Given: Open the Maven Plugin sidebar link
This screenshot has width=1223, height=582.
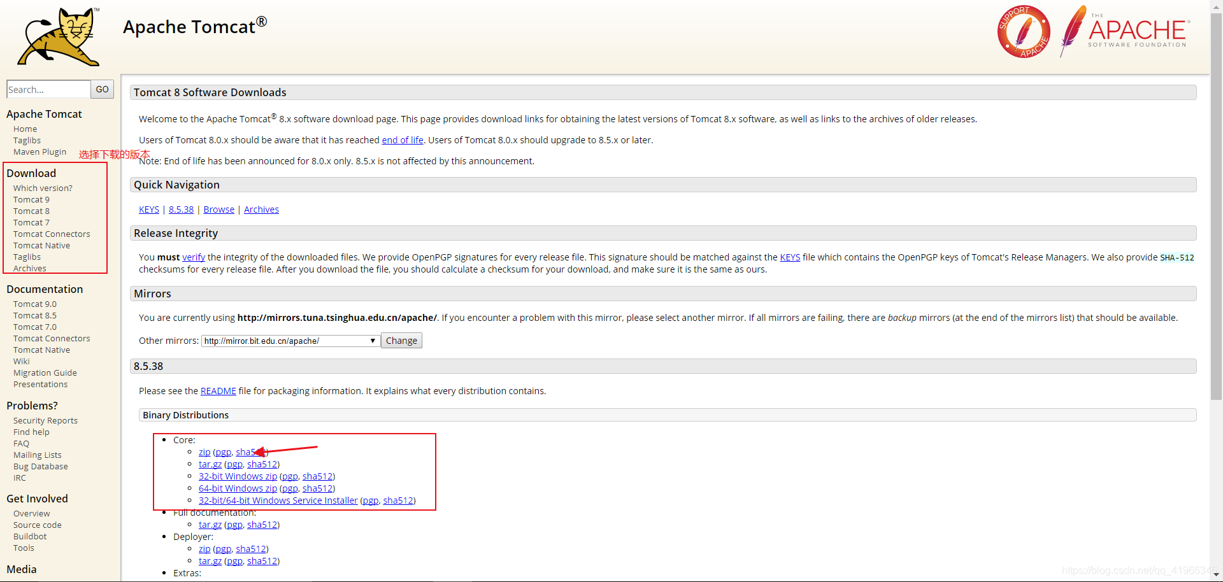Looking at the screenshot, I should [x=39, y=152].
